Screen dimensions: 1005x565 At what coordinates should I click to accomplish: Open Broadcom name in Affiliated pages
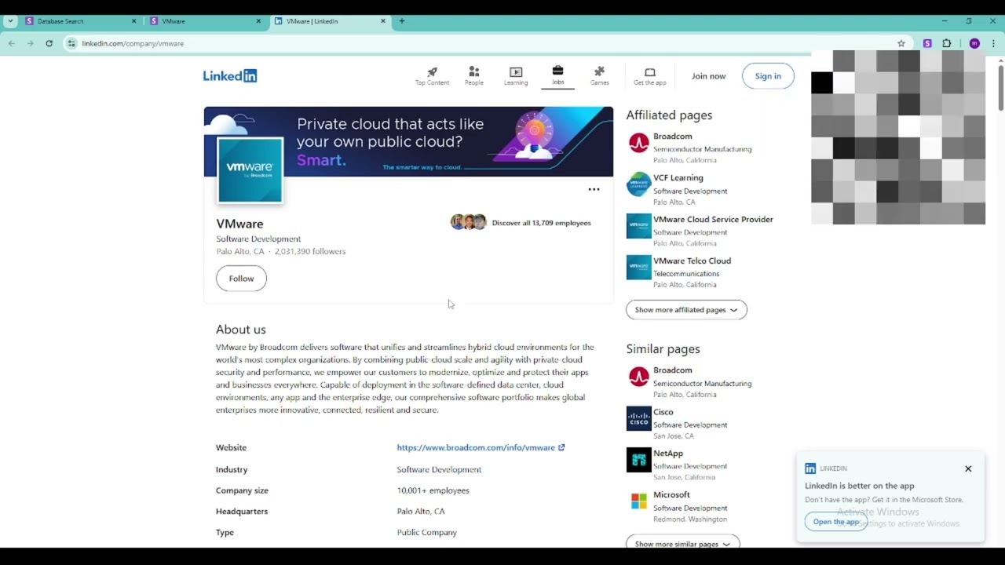[x=673, y=137]
